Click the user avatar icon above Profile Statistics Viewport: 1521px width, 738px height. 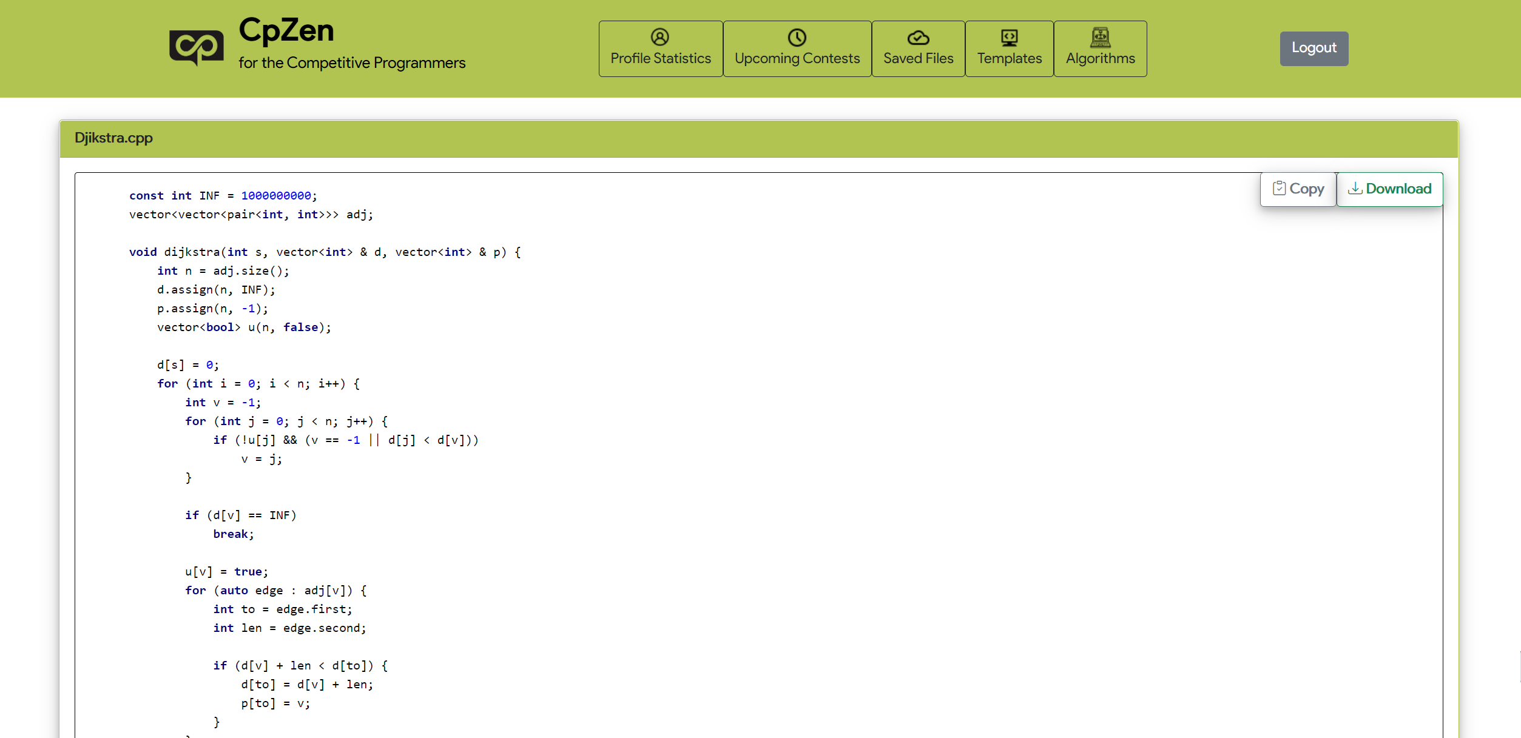(x=659, y=38)
